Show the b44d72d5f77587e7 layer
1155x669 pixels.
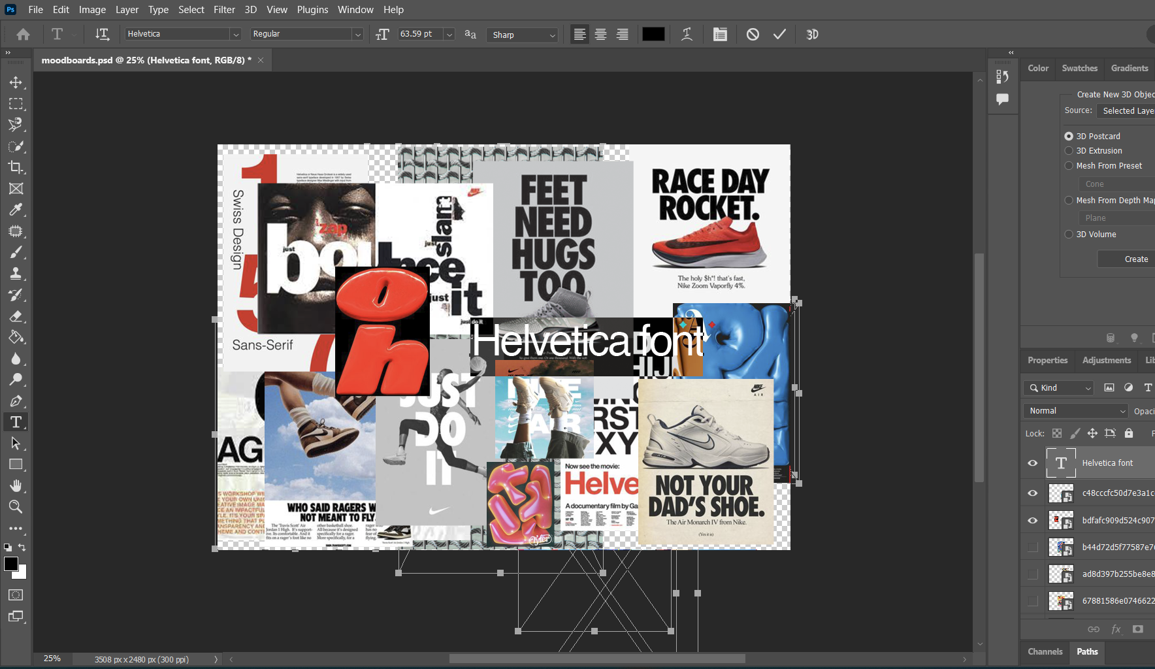[x=1033, y=547]
